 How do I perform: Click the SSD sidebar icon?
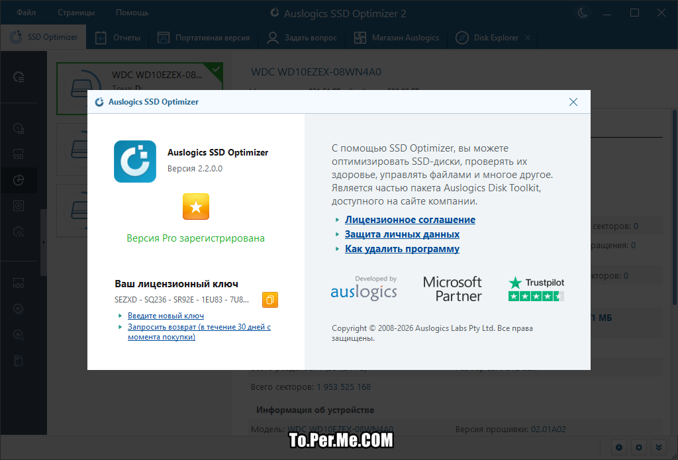19,154
